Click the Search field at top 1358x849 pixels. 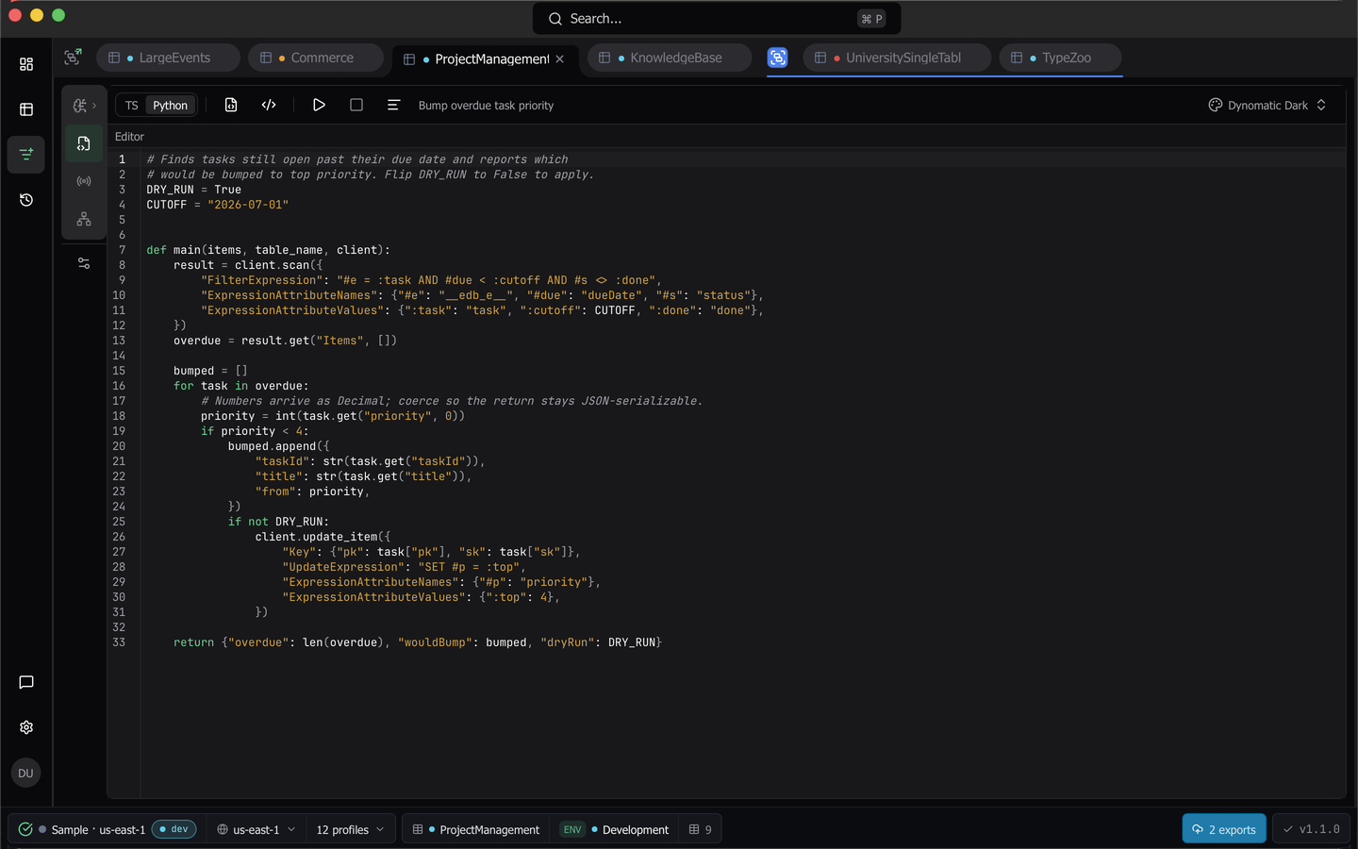(x=717, y=19)
